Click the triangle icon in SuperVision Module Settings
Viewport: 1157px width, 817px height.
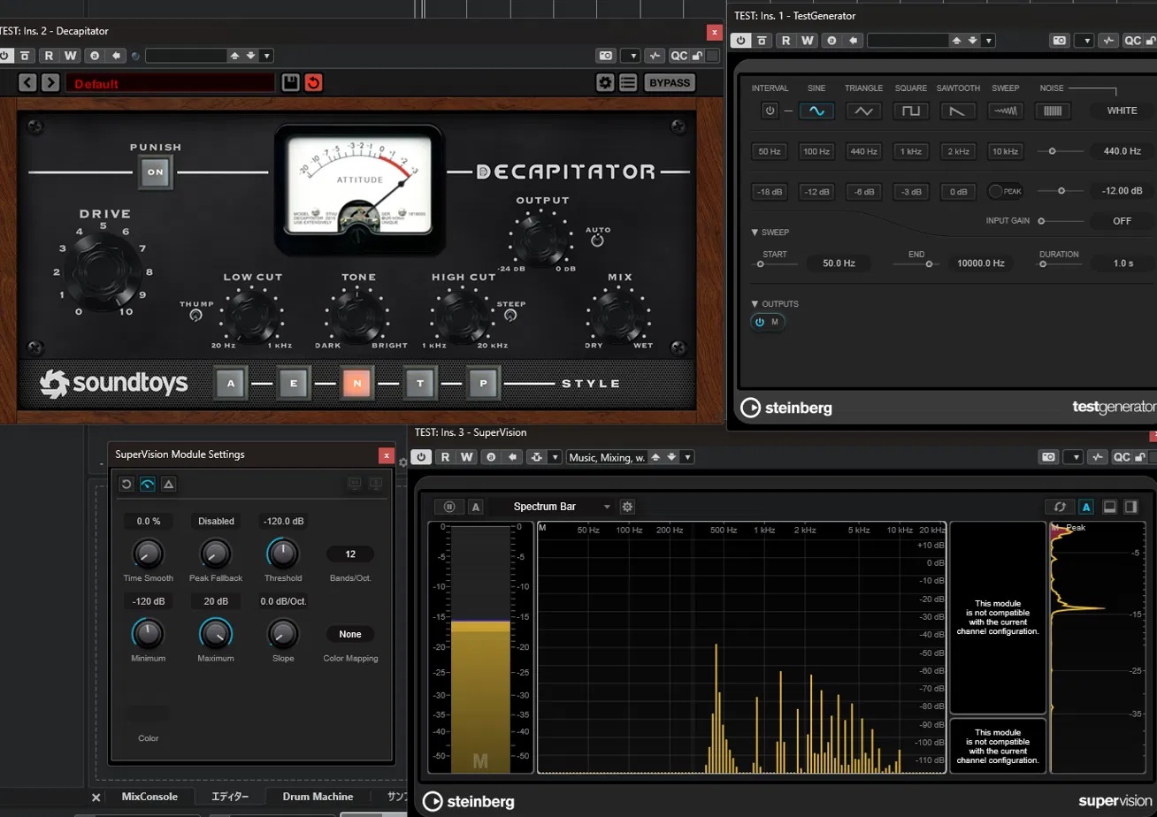point(169,484)
